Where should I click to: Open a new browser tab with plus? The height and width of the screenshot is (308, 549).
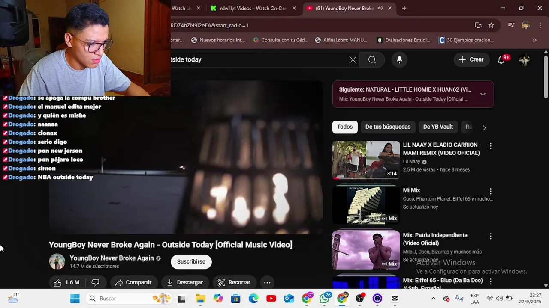pos(404,8)
